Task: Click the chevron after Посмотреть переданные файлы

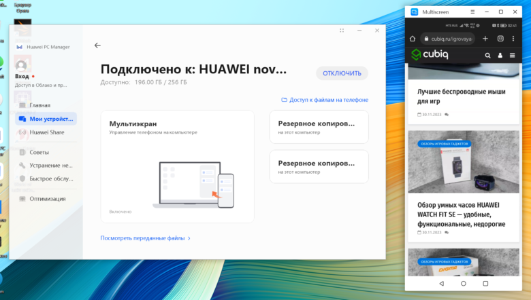Action: 189,238
